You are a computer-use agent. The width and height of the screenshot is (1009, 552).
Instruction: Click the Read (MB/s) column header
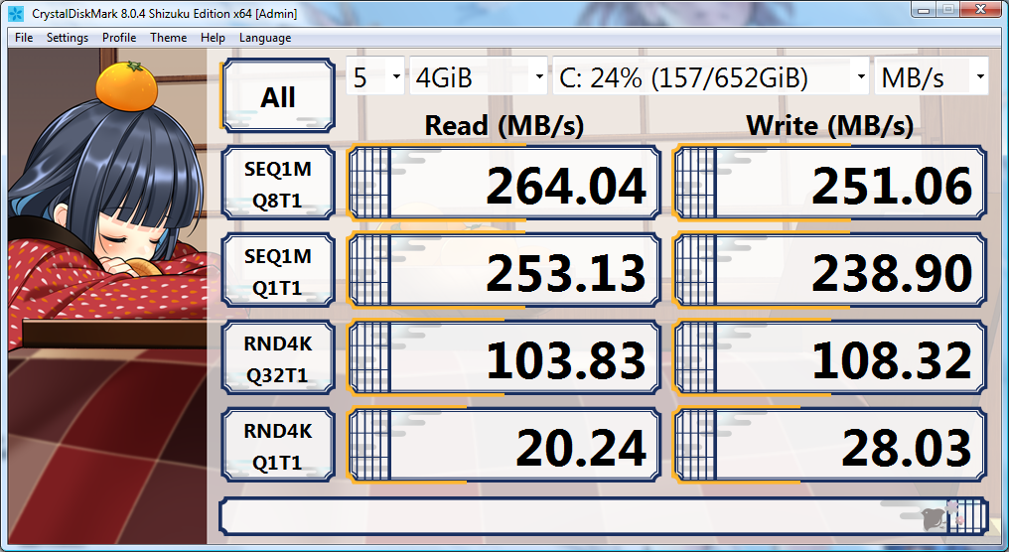pos(504,125)
